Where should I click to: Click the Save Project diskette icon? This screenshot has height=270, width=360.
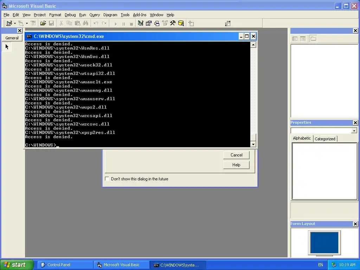51,23
